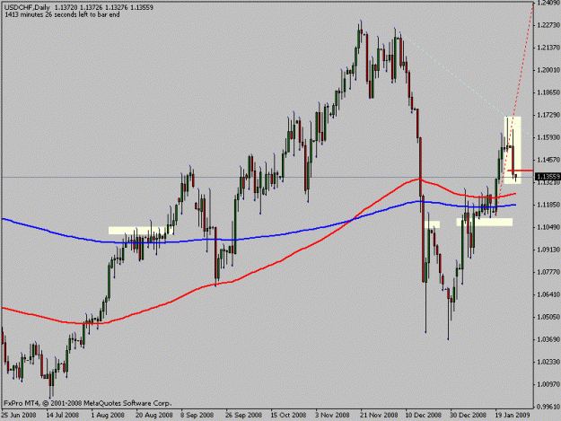This screenshot has width=561, height=421.
Task: Click the 15 Oct 2008 date label
Action: tap(289, 416)
